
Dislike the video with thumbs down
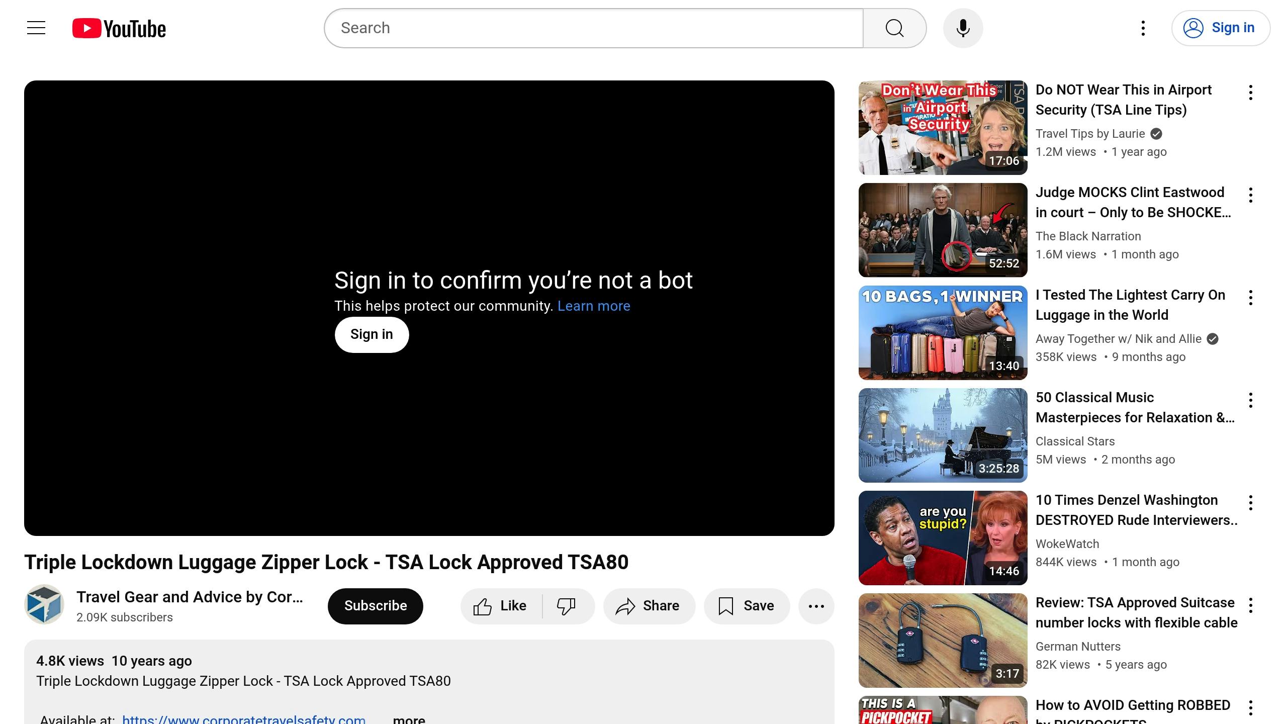point(568,606)
